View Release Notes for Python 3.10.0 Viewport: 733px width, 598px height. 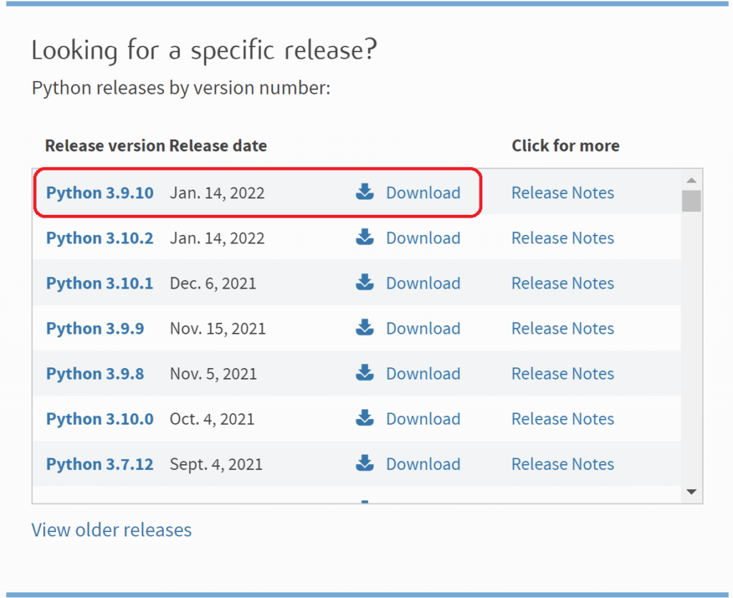tap(563, 418)
